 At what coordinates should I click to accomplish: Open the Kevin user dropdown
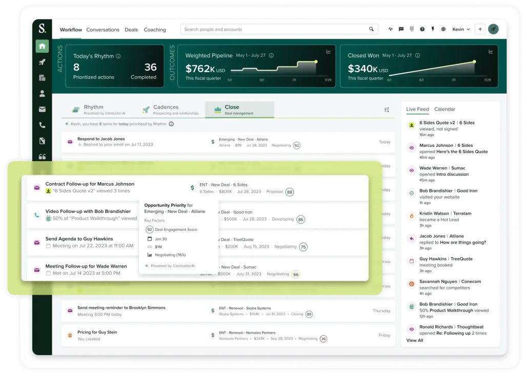pyautogui.click(x=460, y=29)
